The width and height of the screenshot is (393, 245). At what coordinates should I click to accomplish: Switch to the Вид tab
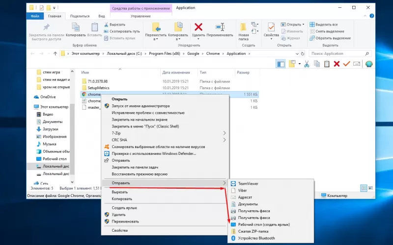click(x=102, y=16)
